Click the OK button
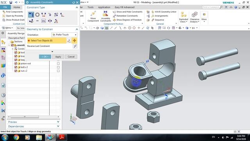This screenshot has height=141, width=250. click(45, 57)
